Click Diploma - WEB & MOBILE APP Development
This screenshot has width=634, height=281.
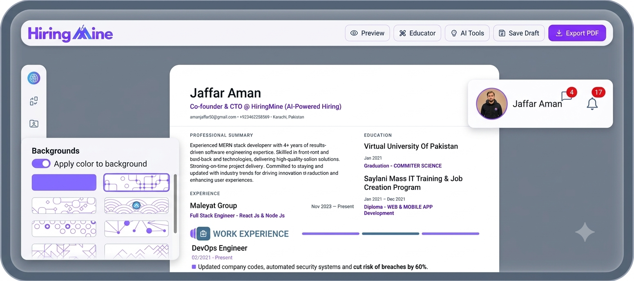pos(398,210)
